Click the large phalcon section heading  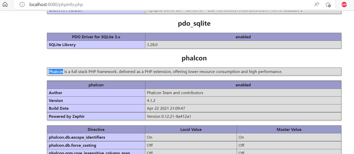coord(194,58)
